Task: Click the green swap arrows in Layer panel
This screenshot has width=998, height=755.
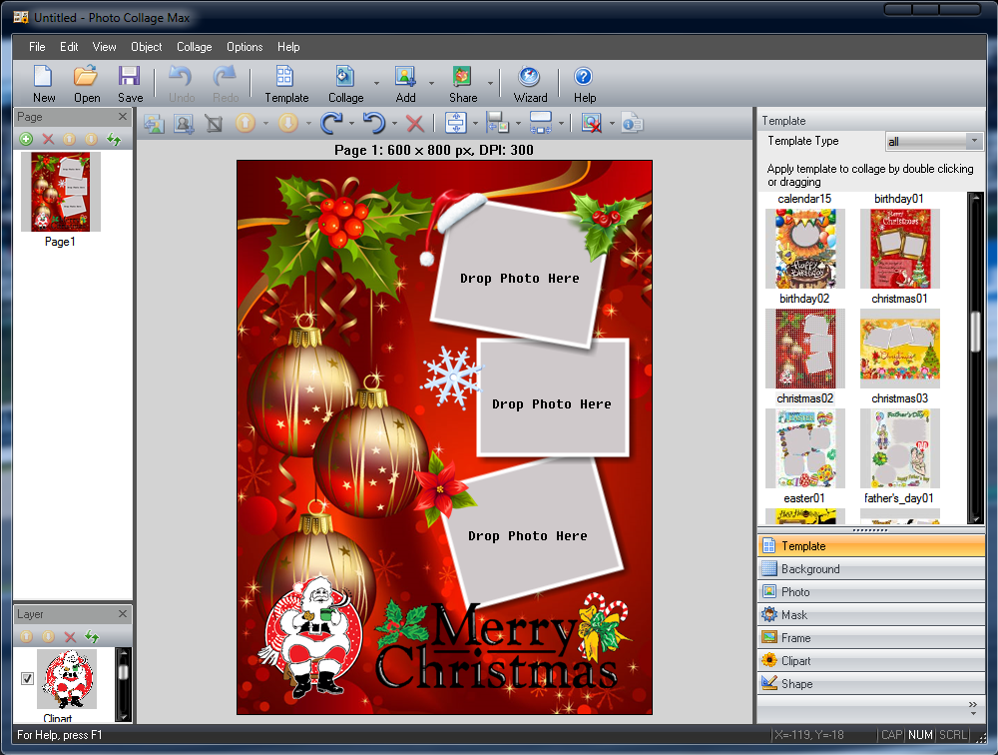Action: point(92,636)
